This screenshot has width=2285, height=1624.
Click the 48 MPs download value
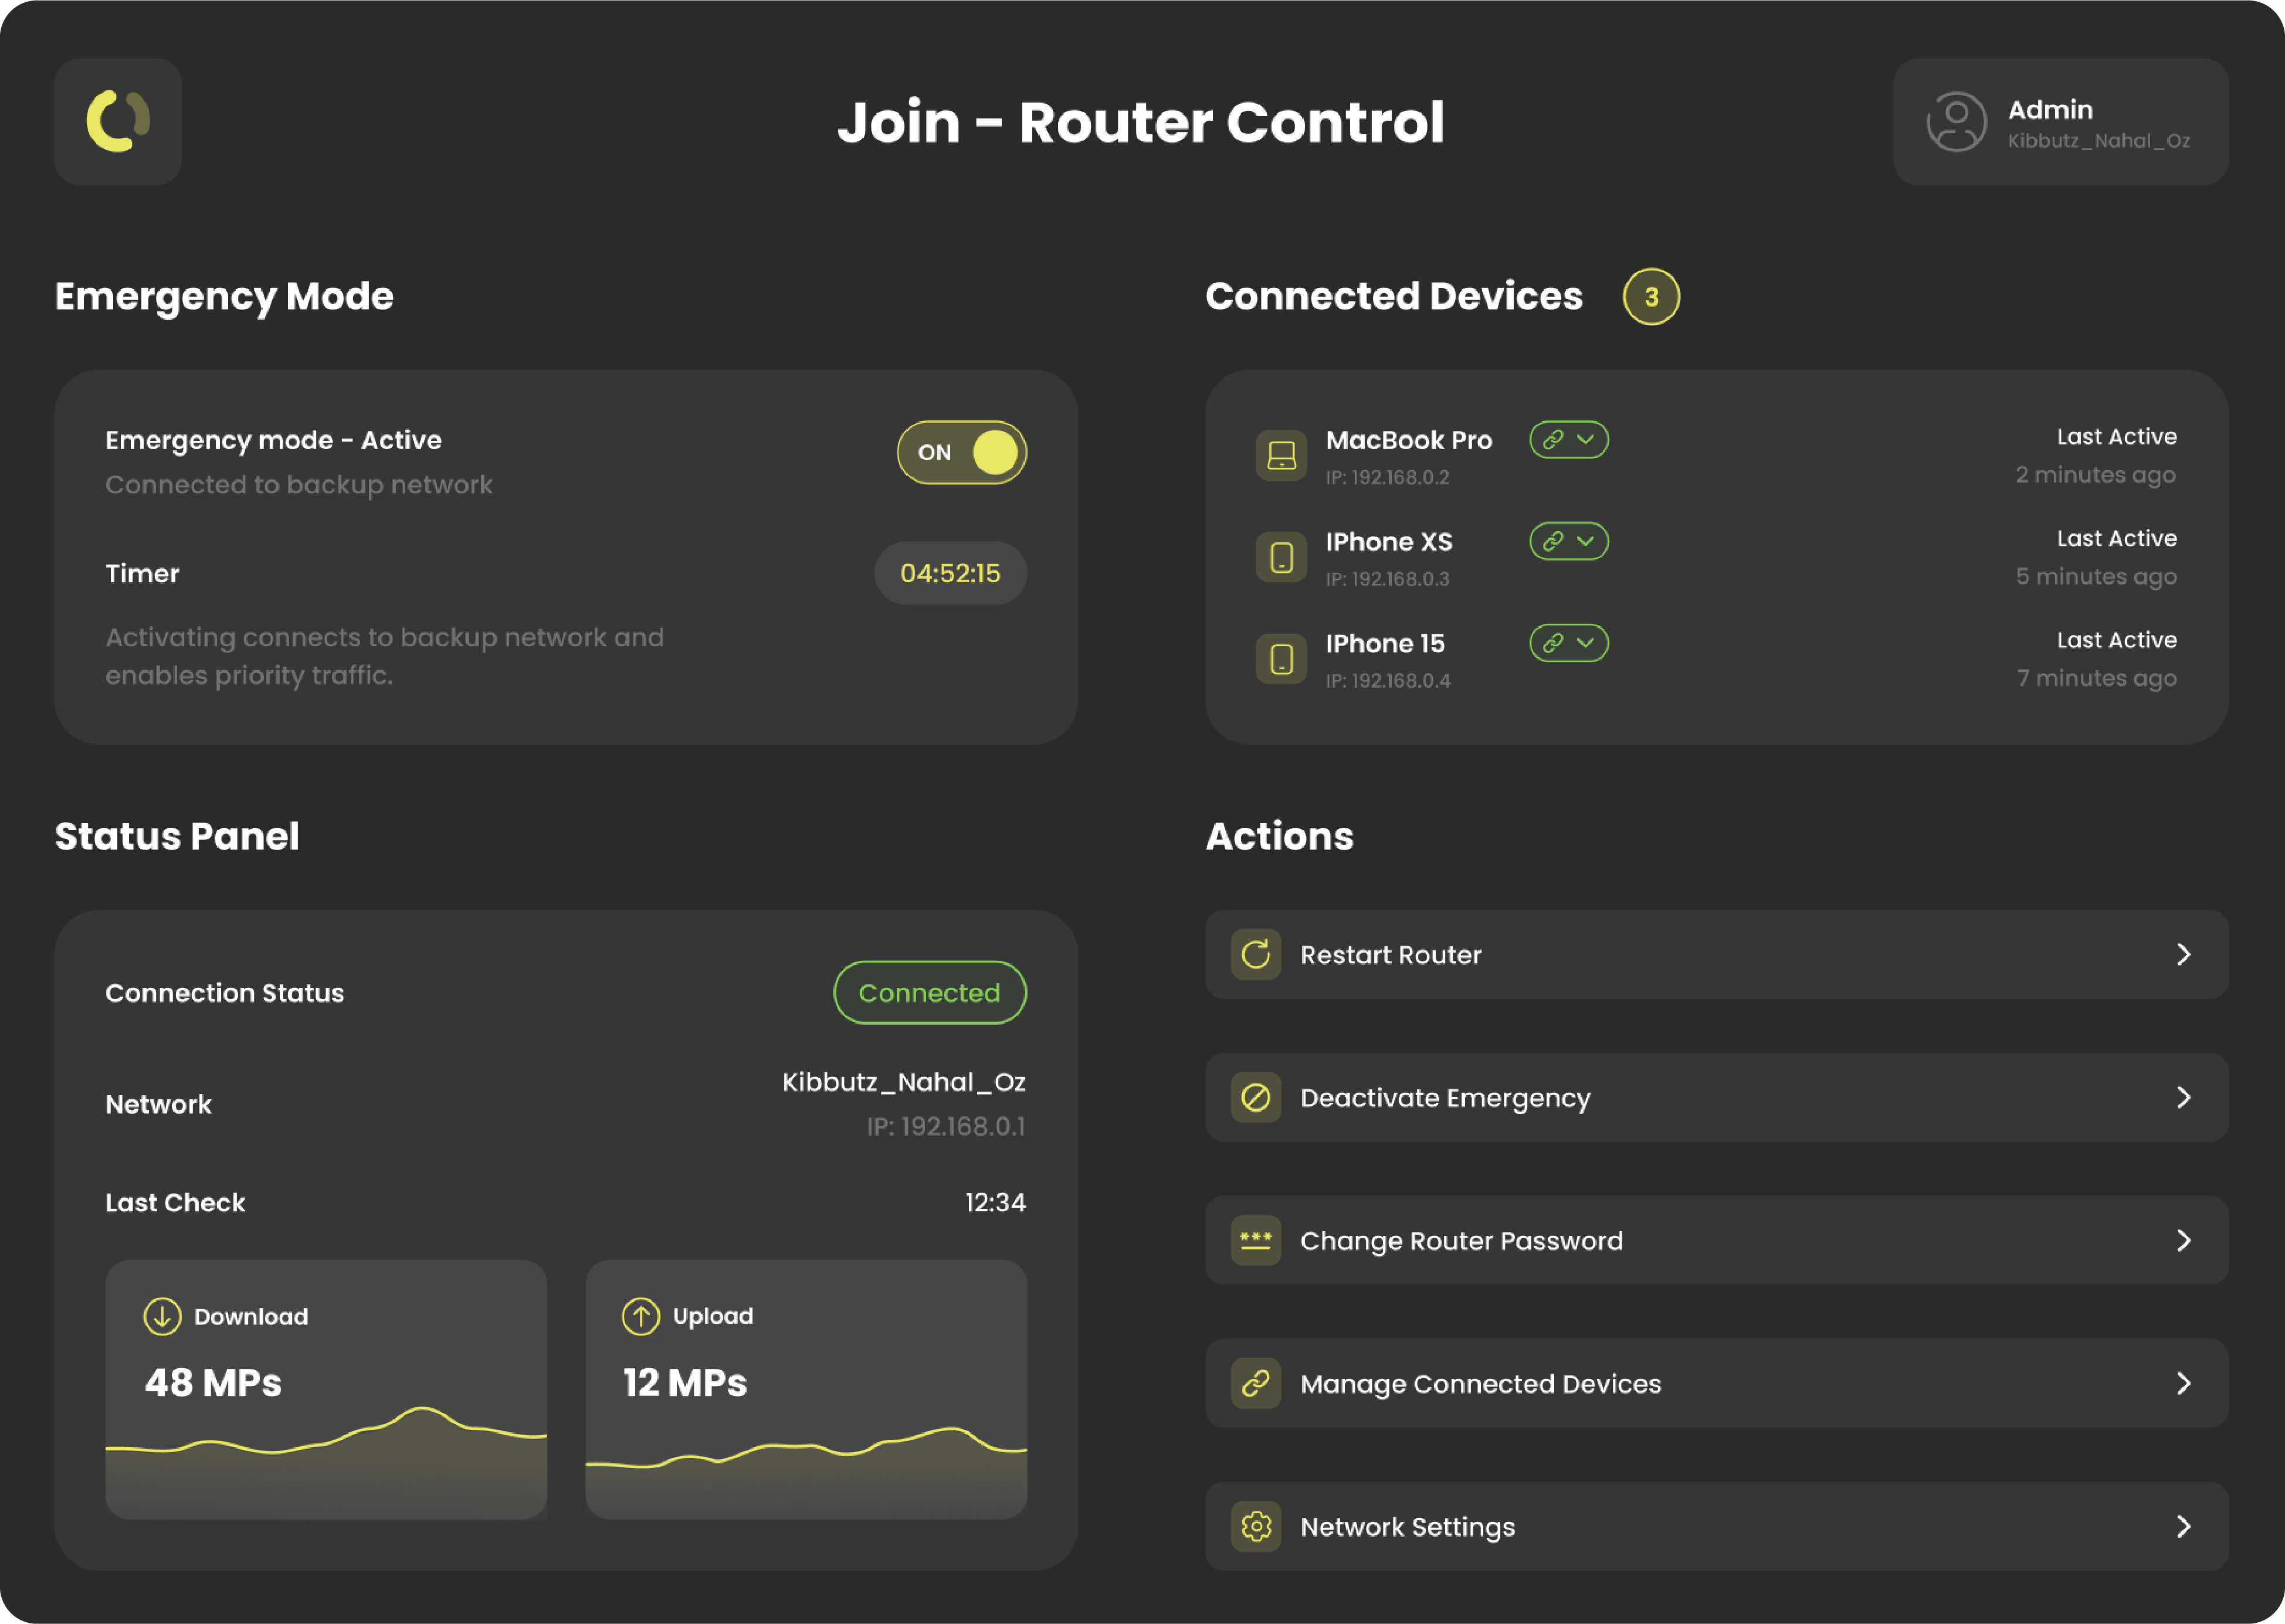click(x=213, y=1383)
